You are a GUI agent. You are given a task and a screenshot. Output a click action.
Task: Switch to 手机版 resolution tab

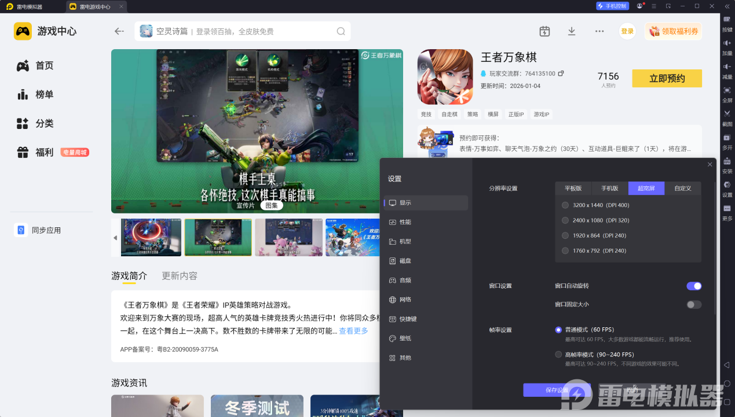click(x=610, y=188)
